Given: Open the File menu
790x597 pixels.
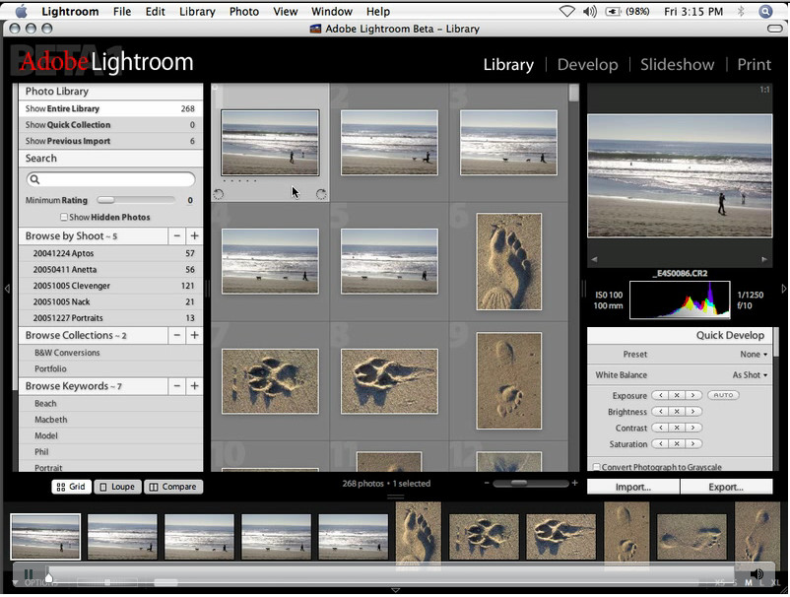Looking at the screenshot, I should (122, 11).
